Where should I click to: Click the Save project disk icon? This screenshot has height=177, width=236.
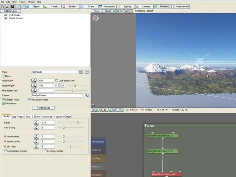tap(13, 7)
